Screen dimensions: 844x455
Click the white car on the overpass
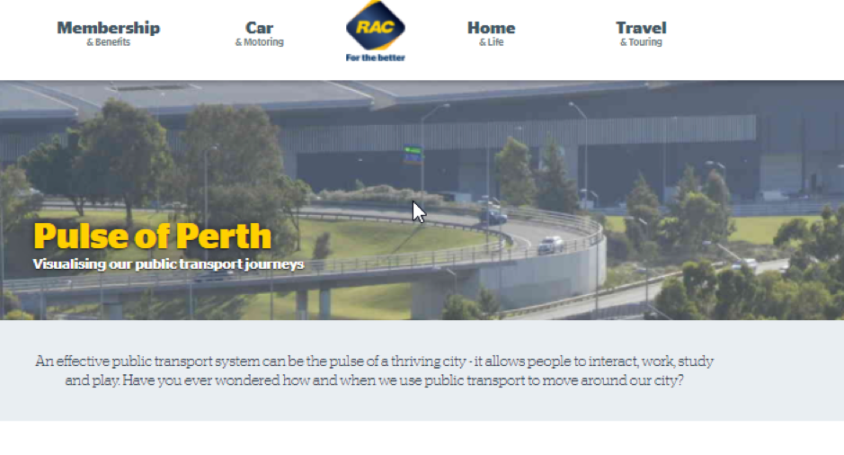click(551, 245)
